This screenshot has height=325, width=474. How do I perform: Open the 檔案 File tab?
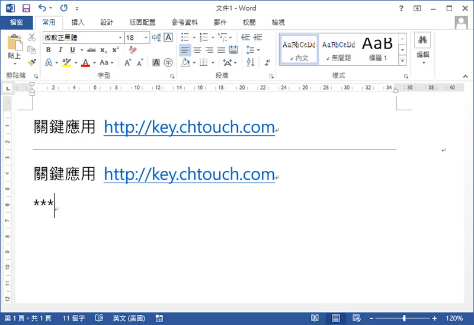(17, 23)
